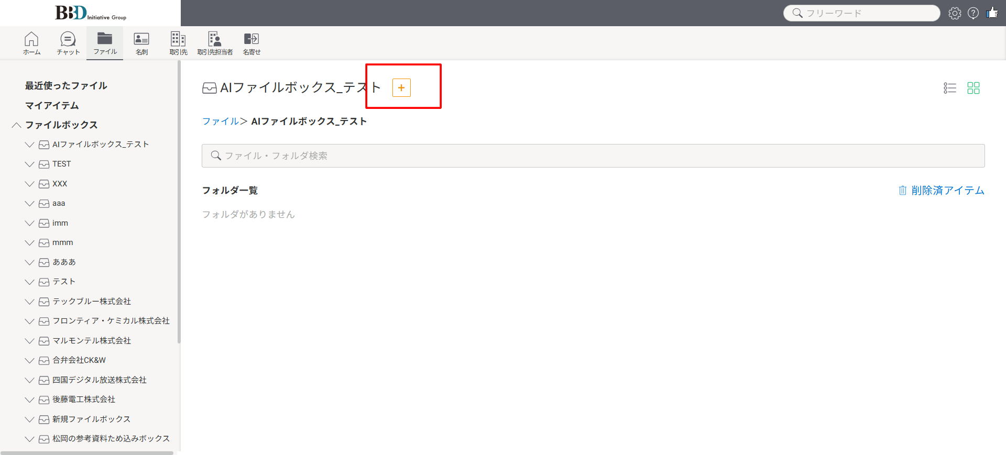Open the help question mark icon
The width and height of the screenshot is (1006, 455).
coord(973,13)
